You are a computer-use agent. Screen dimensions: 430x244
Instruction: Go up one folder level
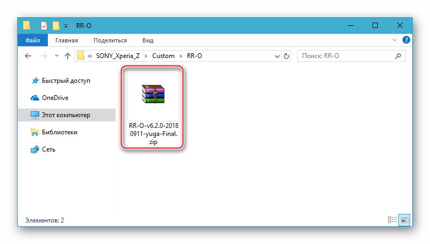click(x=68, y=56)
